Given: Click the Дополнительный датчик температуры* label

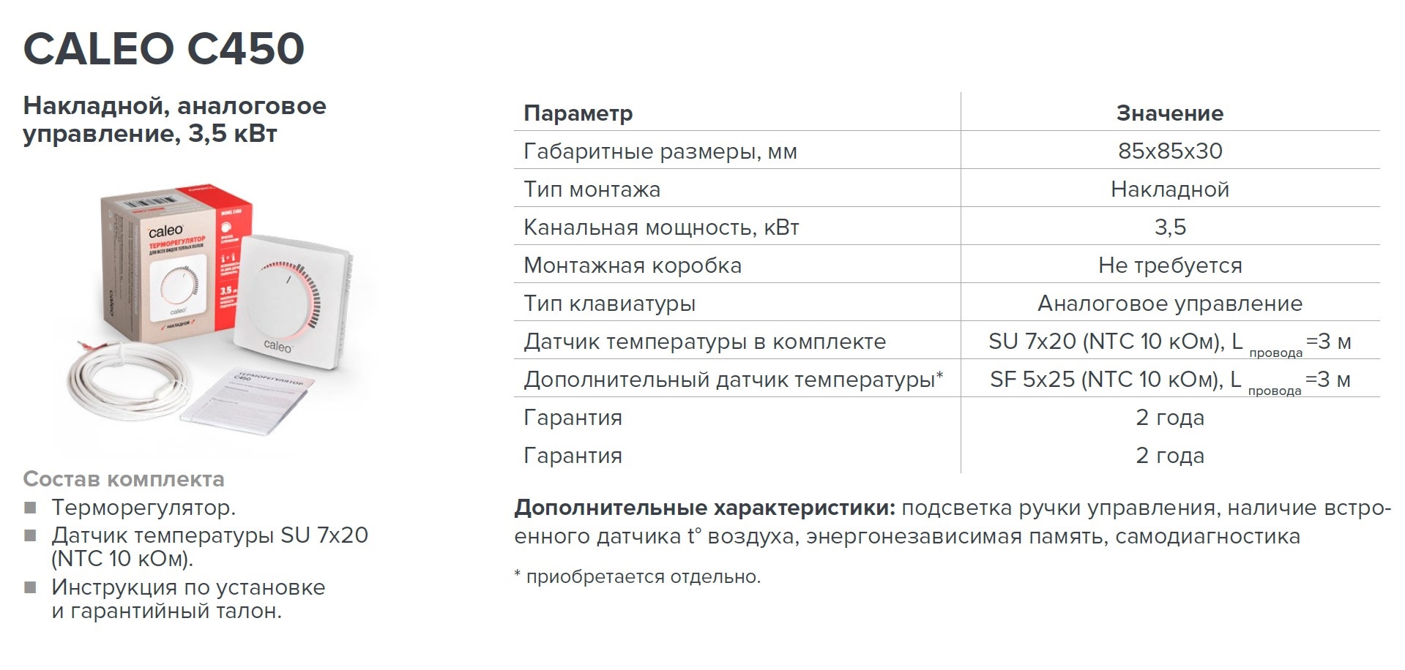Looking at the screenshot, I should (733, 380).
